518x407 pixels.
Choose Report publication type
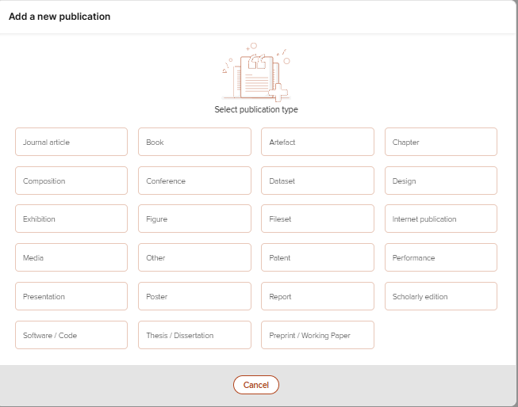click(317, 296)
